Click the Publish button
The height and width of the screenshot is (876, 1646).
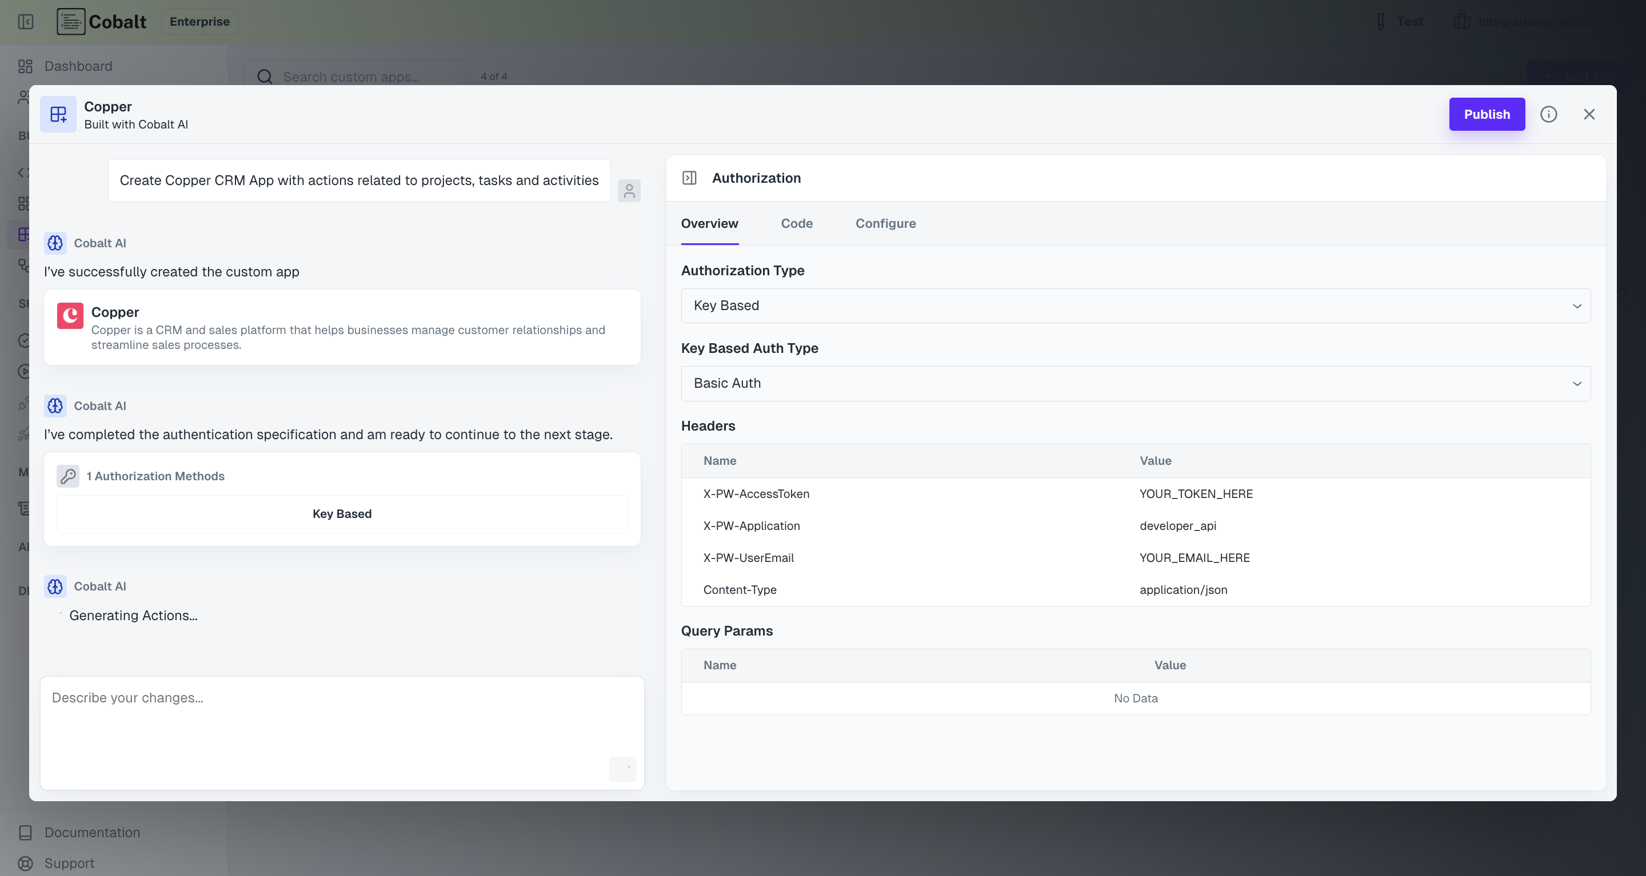tap(1487, 114)
